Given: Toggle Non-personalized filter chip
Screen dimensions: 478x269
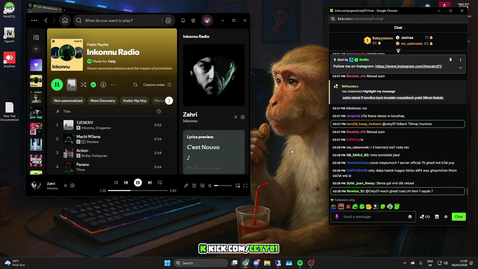Looking at the screenshot, I should click(68, 101).
